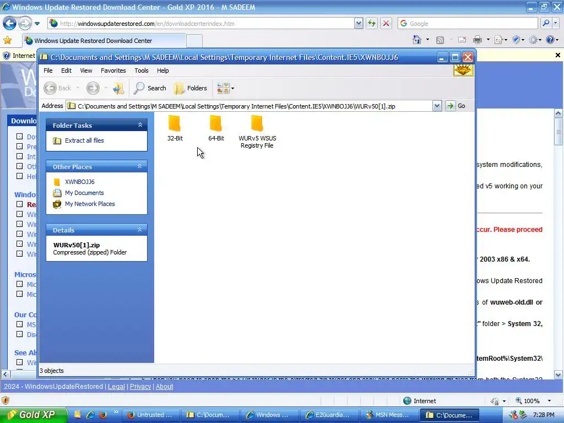
Task: Click the Explorer address path field
Action: tap(250, 106)
